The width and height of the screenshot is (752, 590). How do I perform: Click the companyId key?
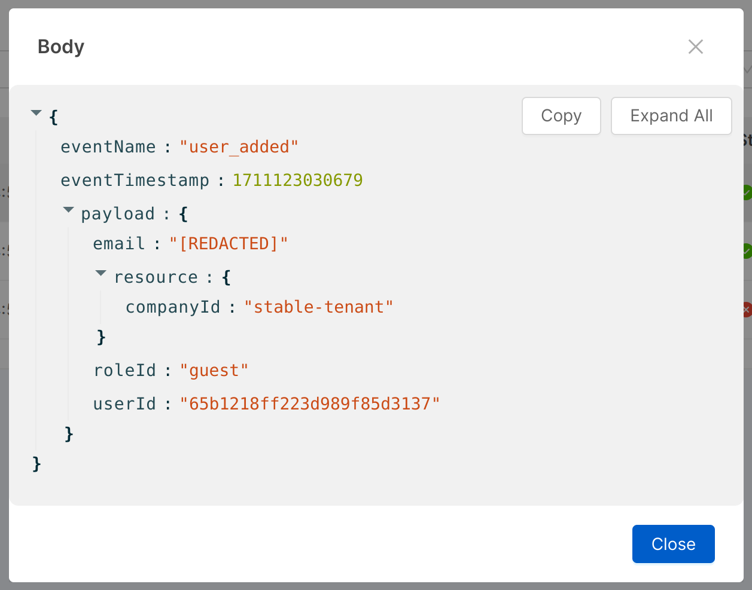173,307
